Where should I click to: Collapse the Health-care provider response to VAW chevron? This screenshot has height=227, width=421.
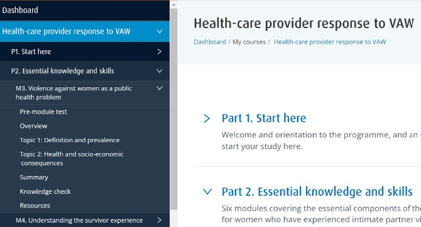coord(160,31)
